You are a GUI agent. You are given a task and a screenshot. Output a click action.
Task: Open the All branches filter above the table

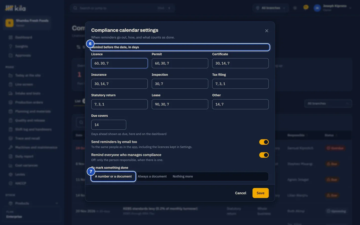point(328,103)
